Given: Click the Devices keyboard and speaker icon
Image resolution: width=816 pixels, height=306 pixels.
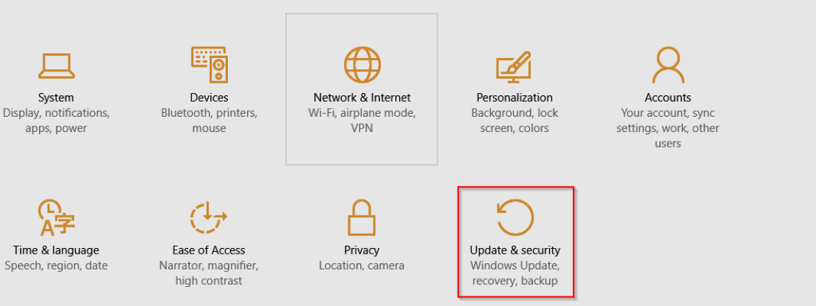Looking at the screenshot, I should coord(210,65).
